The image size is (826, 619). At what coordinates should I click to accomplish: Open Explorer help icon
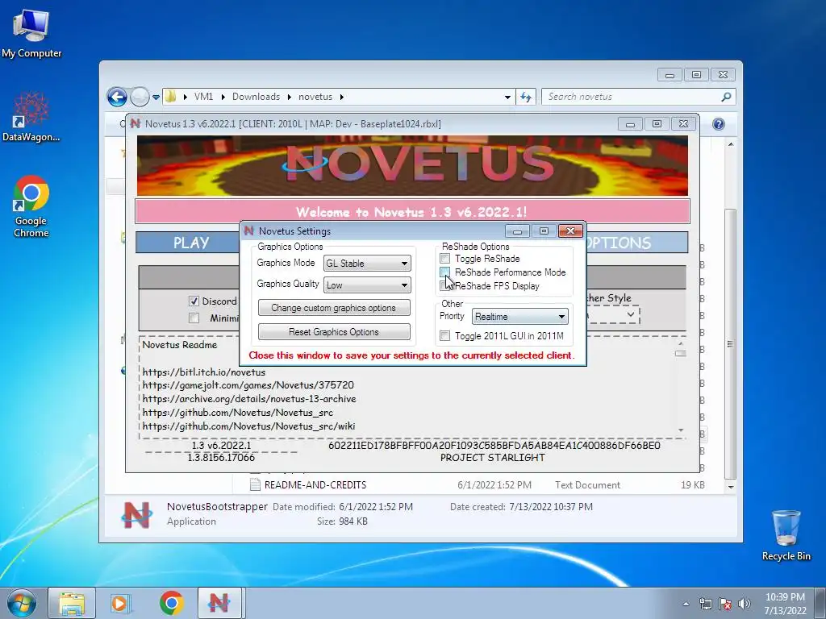pos(719,123)
